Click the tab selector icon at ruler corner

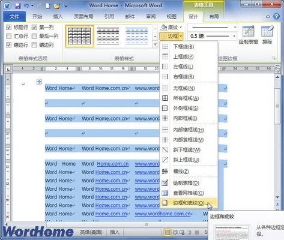click(8, 69)
